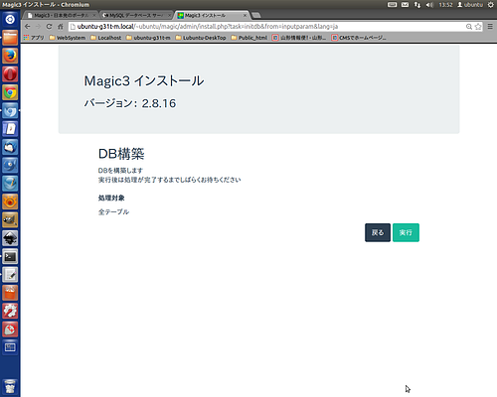The width and height of the screenshot is (497, 397).
Task: Switch to the first Magic3 portal tab
Action: [61, 15]
